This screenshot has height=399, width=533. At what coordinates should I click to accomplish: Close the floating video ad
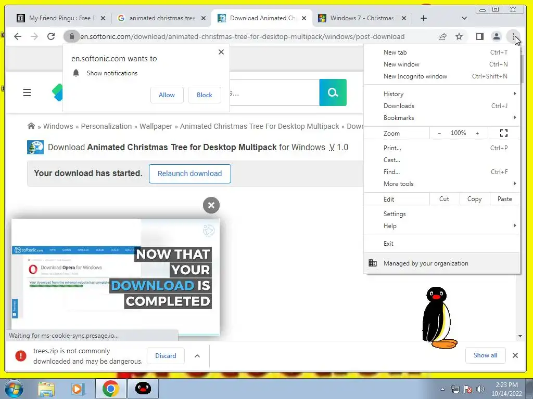211,205
